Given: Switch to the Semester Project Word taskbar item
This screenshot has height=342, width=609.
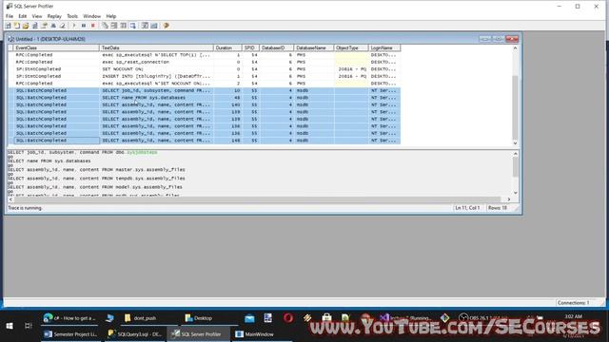Looking at the screenshot, I should coord(70,334).
